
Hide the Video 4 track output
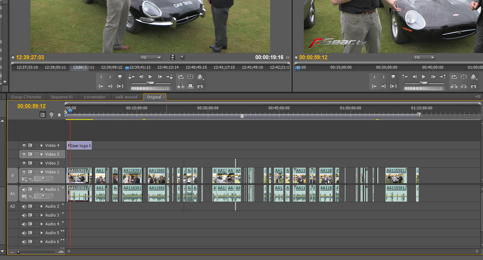[24, 145]
